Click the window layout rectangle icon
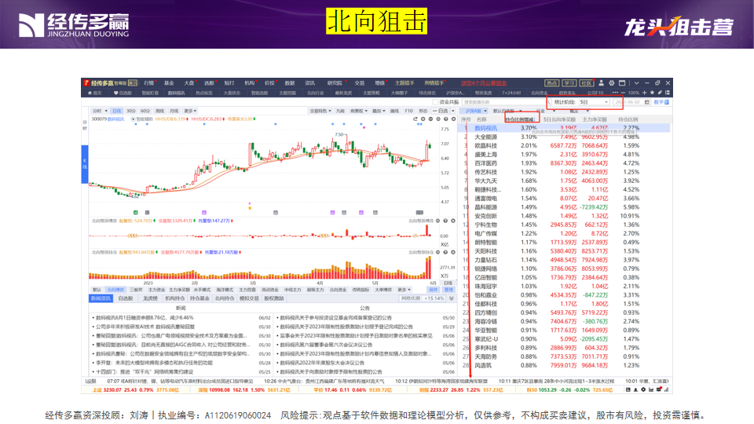Screen dimensions: 754x424 (622, 82)
